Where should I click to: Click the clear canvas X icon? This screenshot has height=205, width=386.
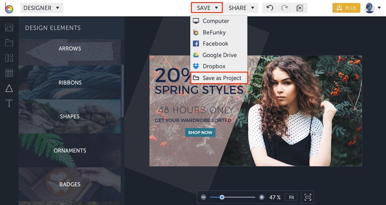pos(300,8)
